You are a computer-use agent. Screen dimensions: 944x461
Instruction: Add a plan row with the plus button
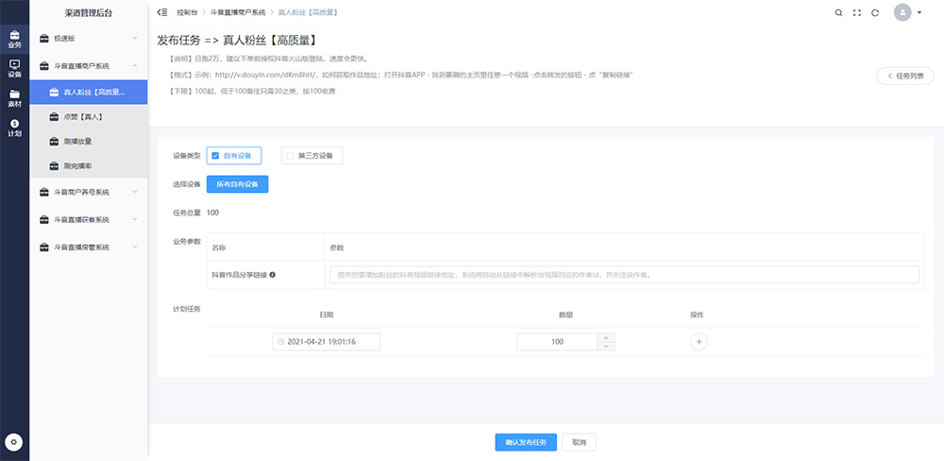pyautogui.click(x=699, y=342)
